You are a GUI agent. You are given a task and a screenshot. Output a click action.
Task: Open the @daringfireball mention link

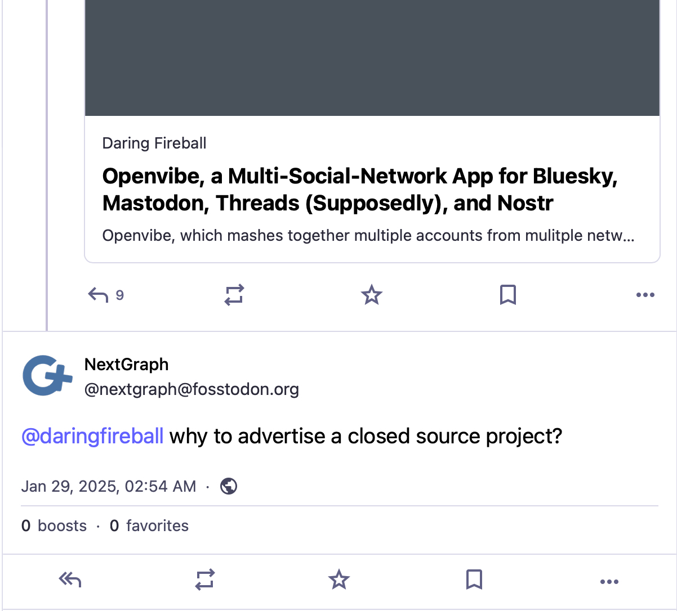coord(92,436)
